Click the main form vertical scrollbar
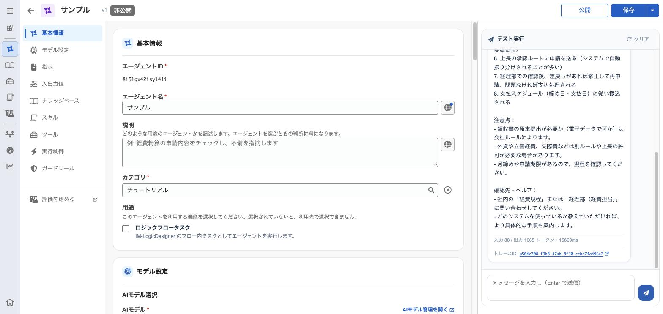663x314 pixels. pos(475,41)
